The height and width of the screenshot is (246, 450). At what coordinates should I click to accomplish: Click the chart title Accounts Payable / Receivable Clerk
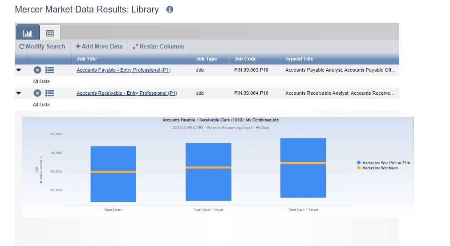pyautogui.click(x=220, y=120)
